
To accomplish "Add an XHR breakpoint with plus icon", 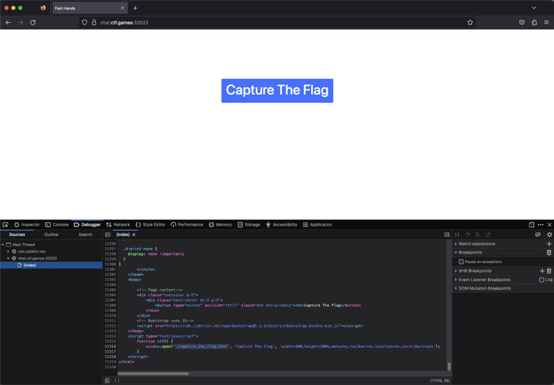I will pos(543,271).
